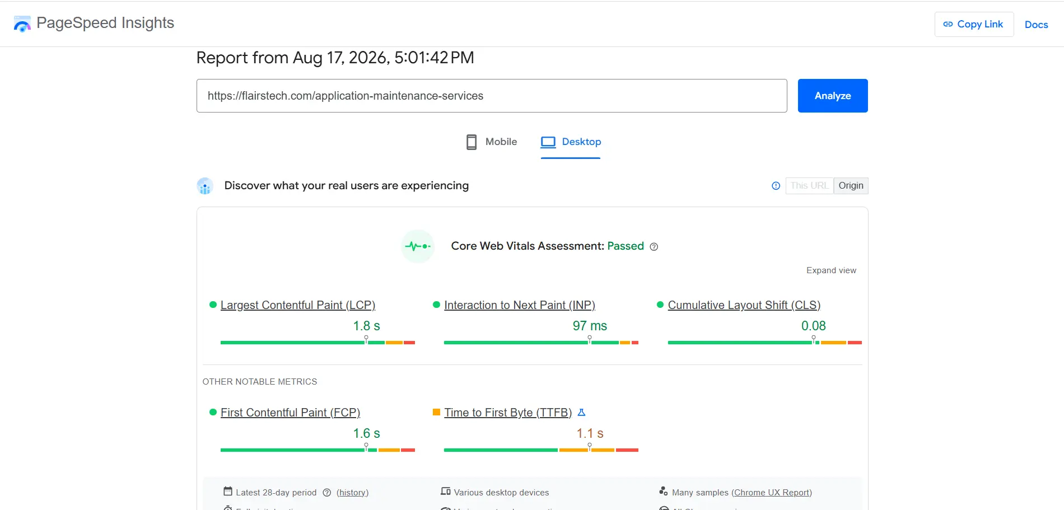Click the Copy Link button
Screen dimensions: 1064x510
974,25
